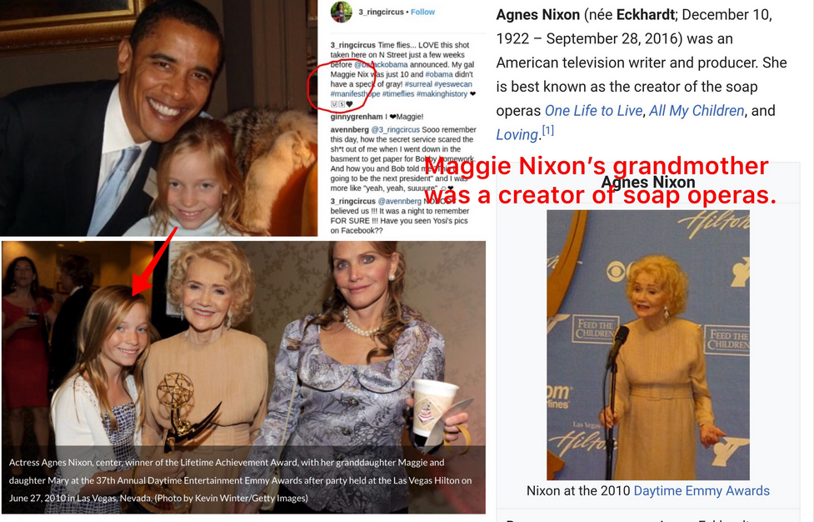Click the @avennberg mention in reply
814x522 pixels.
point(400,202)
